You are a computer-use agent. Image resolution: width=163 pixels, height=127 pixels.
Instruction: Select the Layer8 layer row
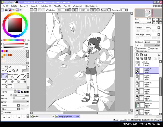click(147, 91)
